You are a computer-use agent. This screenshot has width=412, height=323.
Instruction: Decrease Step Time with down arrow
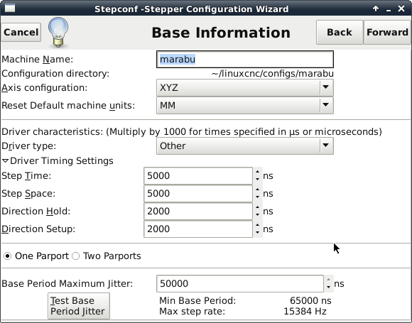click(x=257, y=180)
